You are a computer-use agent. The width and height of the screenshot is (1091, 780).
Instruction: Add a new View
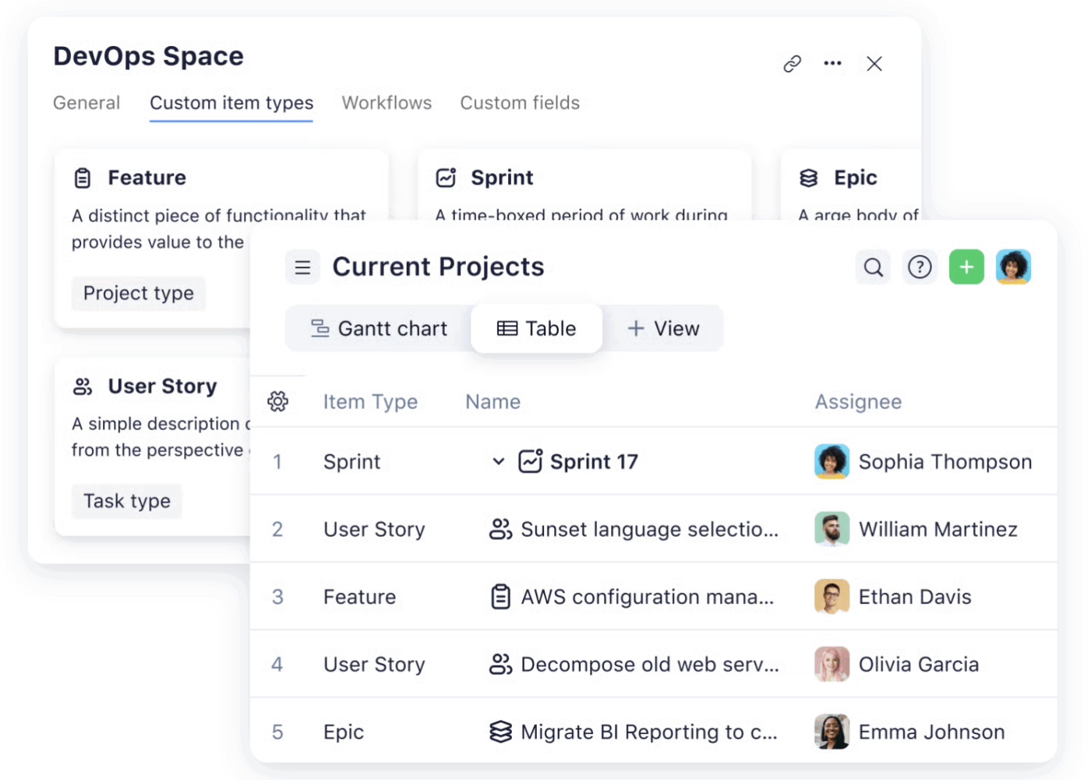[x=664, y=329]
